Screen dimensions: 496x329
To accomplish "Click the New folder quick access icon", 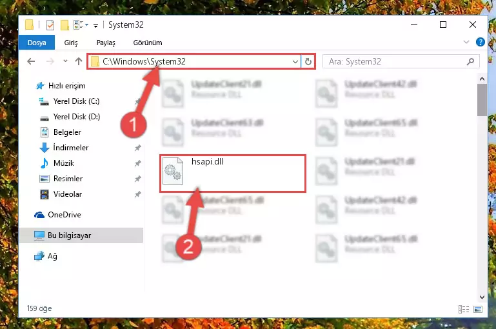I will click(x=64, y=25).
